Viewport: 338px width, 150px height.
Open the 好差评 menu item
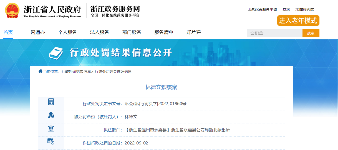pyautogui.click(x=194, y=32)
